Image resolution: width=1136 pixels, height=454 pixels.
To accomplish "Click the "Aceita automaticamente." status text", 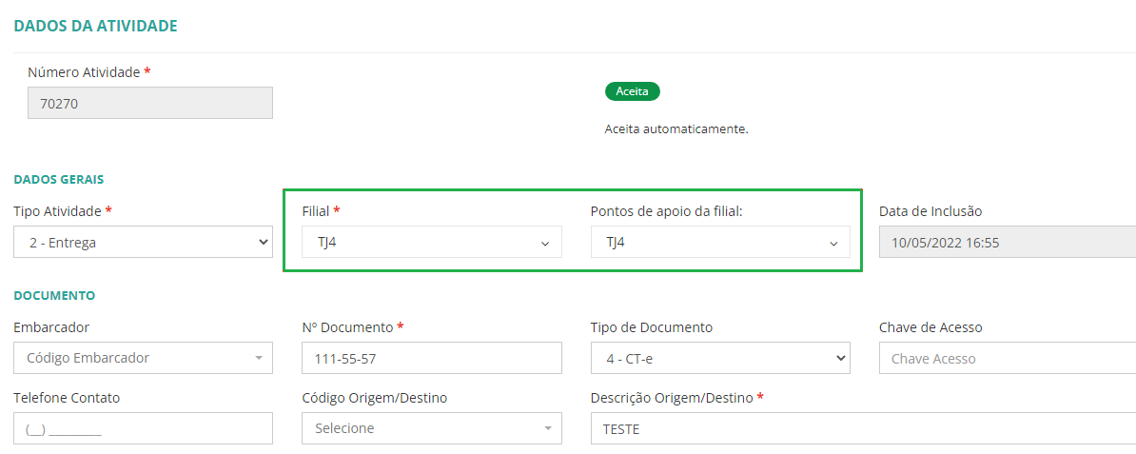I will pyautogui.click(x=676, y=128).
